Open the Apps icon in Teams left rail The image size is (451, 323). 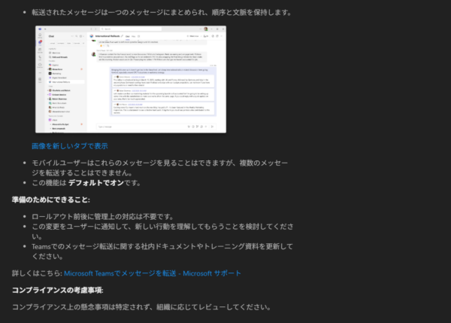39,79
